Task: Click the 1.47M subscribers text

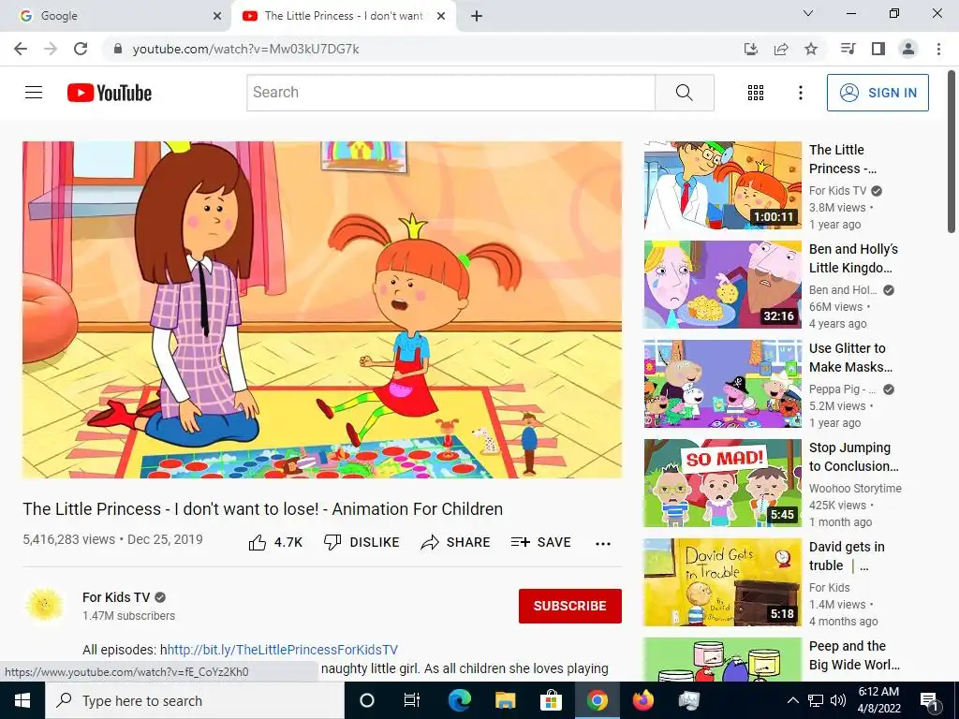Action: pos(129,616)
